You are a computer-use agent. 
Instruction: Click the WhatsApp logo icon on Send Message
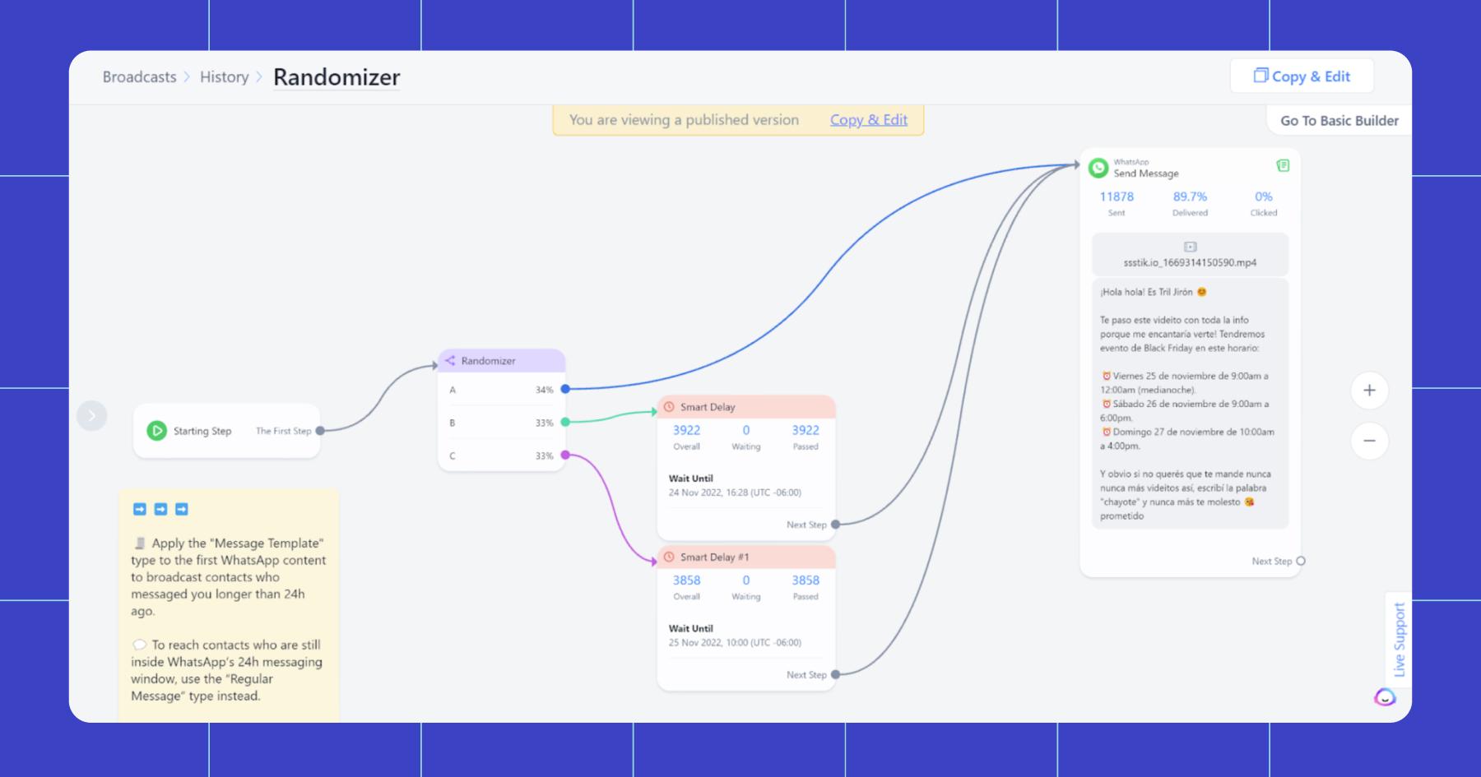(1098, 168)
